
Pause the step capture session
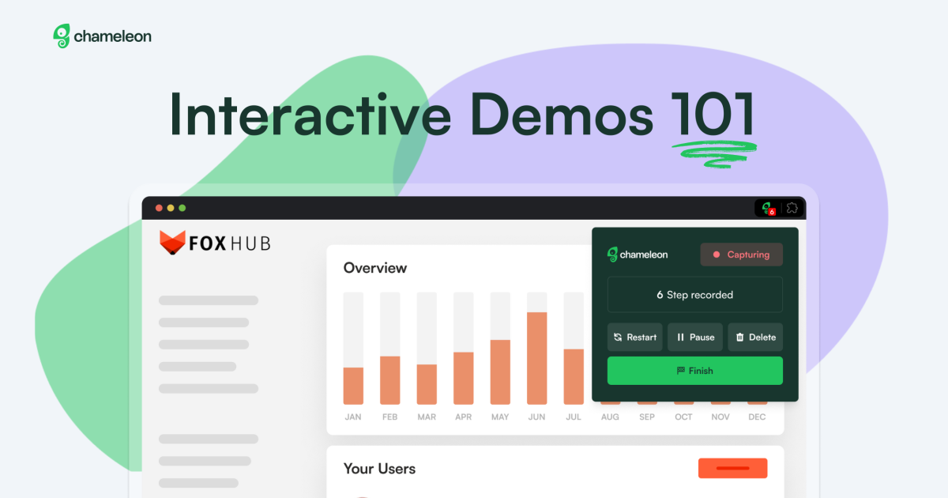click(x=695, y=337)
